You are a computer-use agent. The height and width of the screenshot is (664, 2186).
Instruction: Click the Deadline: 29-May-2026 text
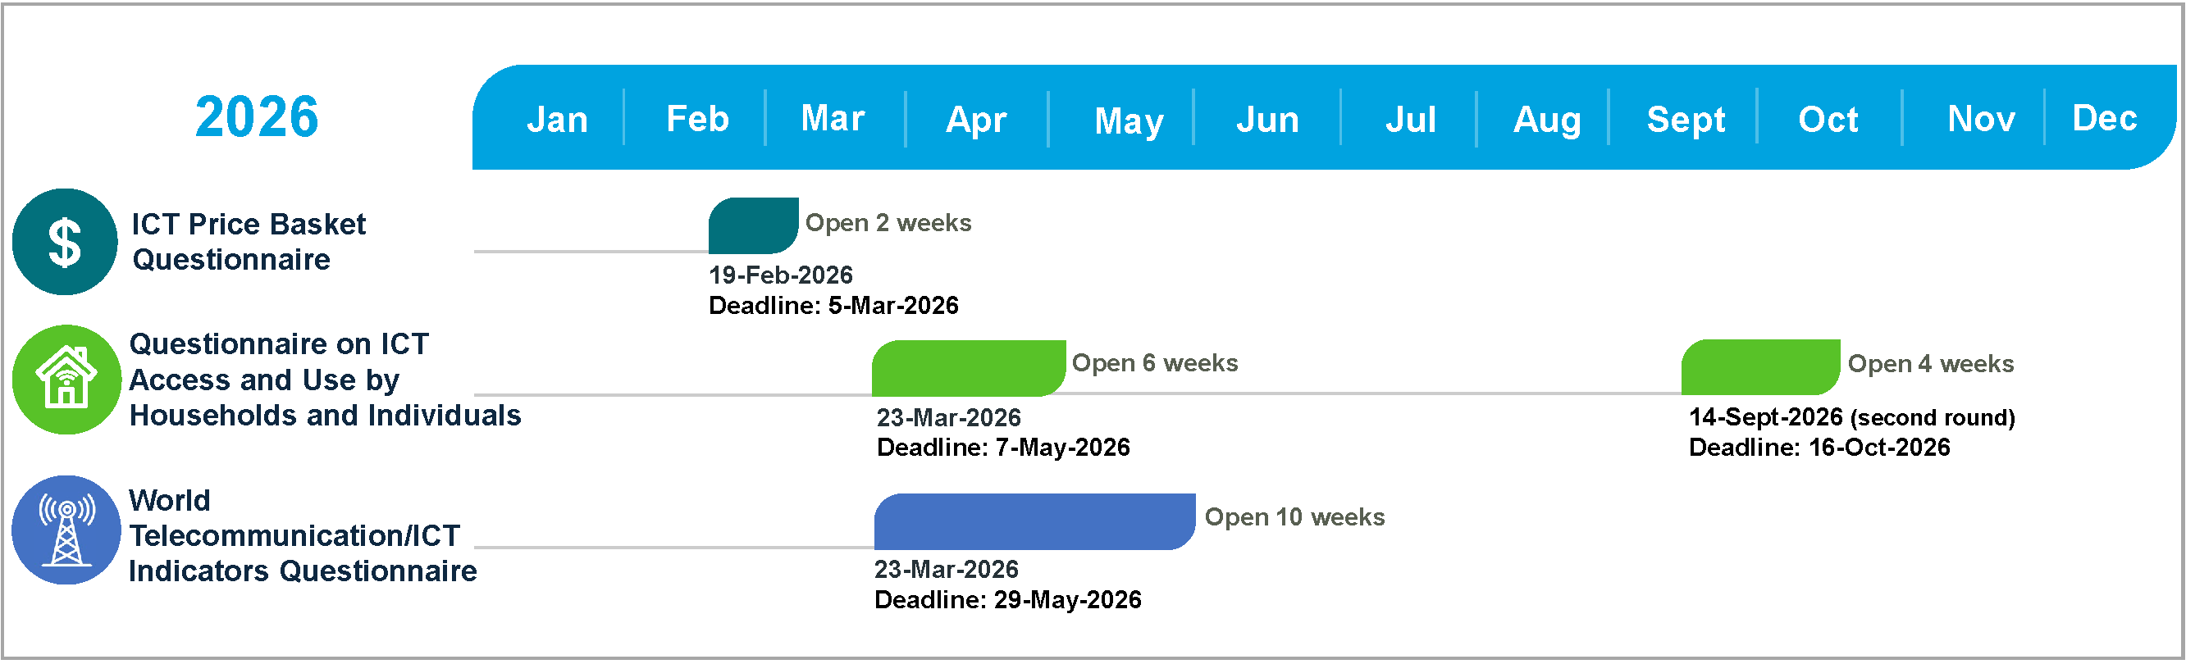[1007, 600]
